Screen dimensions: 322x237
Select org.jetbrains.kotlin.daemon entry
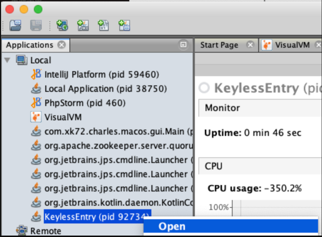(119, 203)
